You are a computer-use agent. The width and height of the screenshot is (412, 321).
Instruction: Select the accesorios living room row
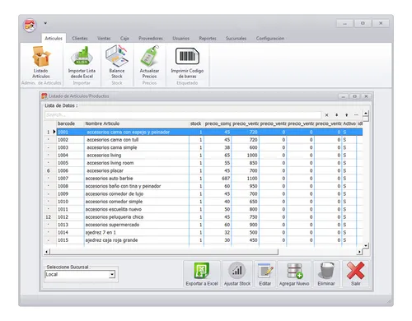pos(204,163)
